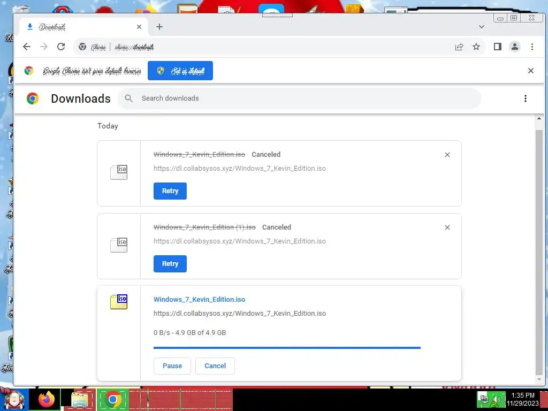This screenshot has height=411, width=548.
Task: Click the Chrome logo beside Downloads heading
Action: click(33, 98)
